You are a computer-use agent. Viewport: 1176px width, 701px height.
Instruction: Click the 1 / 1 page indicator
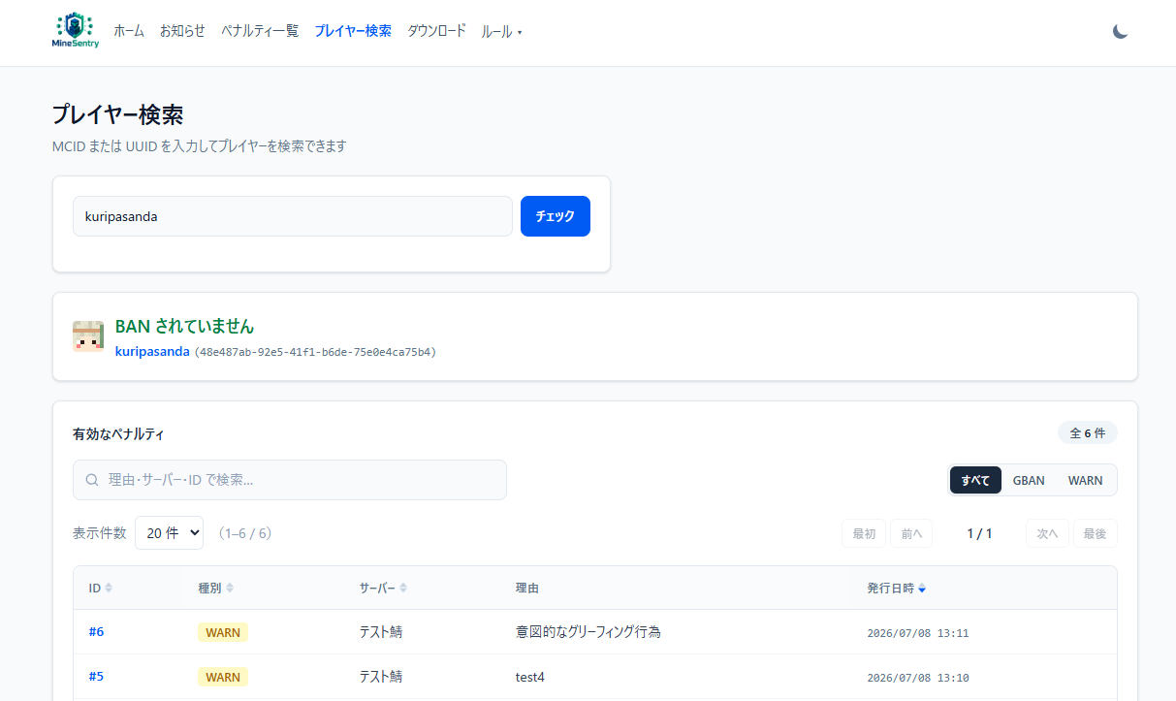pos(979,533)
